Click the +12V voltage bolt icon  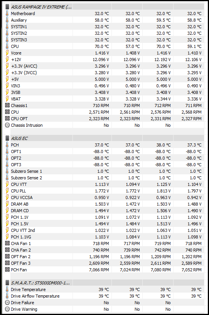[7, 60]
